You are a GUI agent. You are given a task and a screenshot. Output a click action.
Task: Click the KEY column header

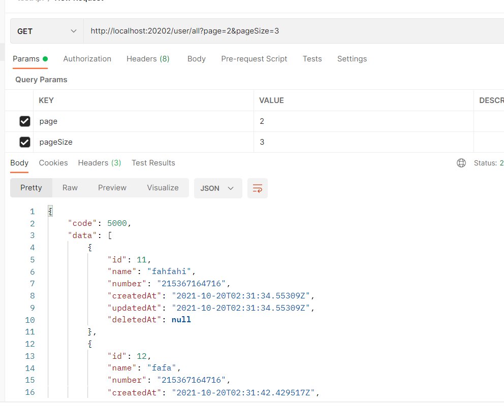[x=46, y=100]
